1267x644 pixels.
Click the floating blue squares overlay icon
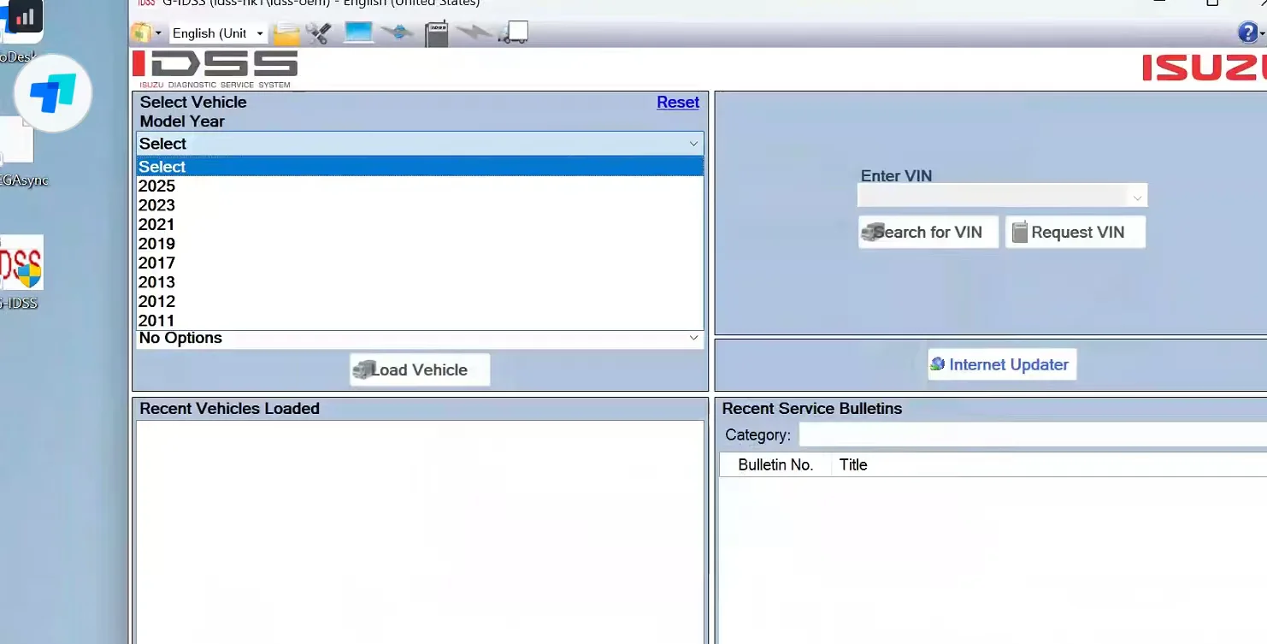point(53,92)
